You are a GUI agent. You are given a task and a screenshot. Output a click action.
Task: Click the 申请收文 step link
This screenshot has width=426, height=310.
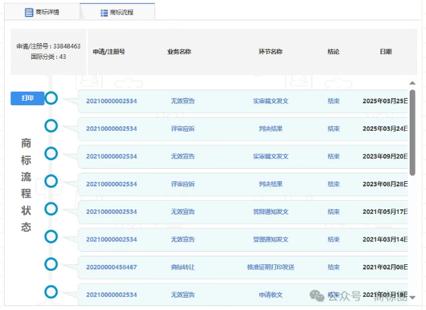[x=270, y=295]
